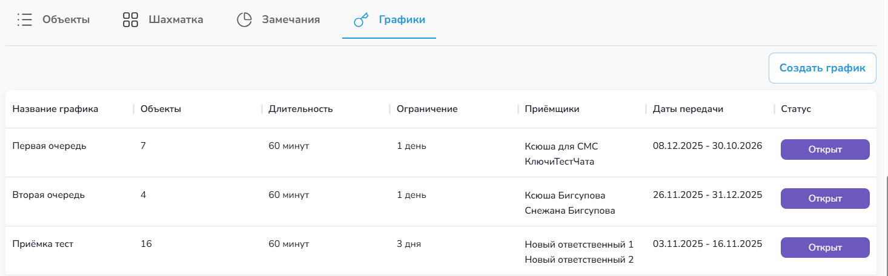The image size is (888, 276).
Task: Click the Статус column header
Action: click(x=795, y=109)
